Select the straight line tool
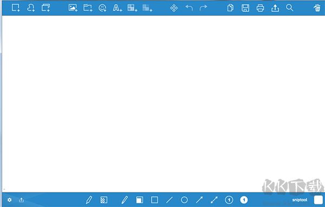This screenshot has height=207, width=325. click(170, 200)
